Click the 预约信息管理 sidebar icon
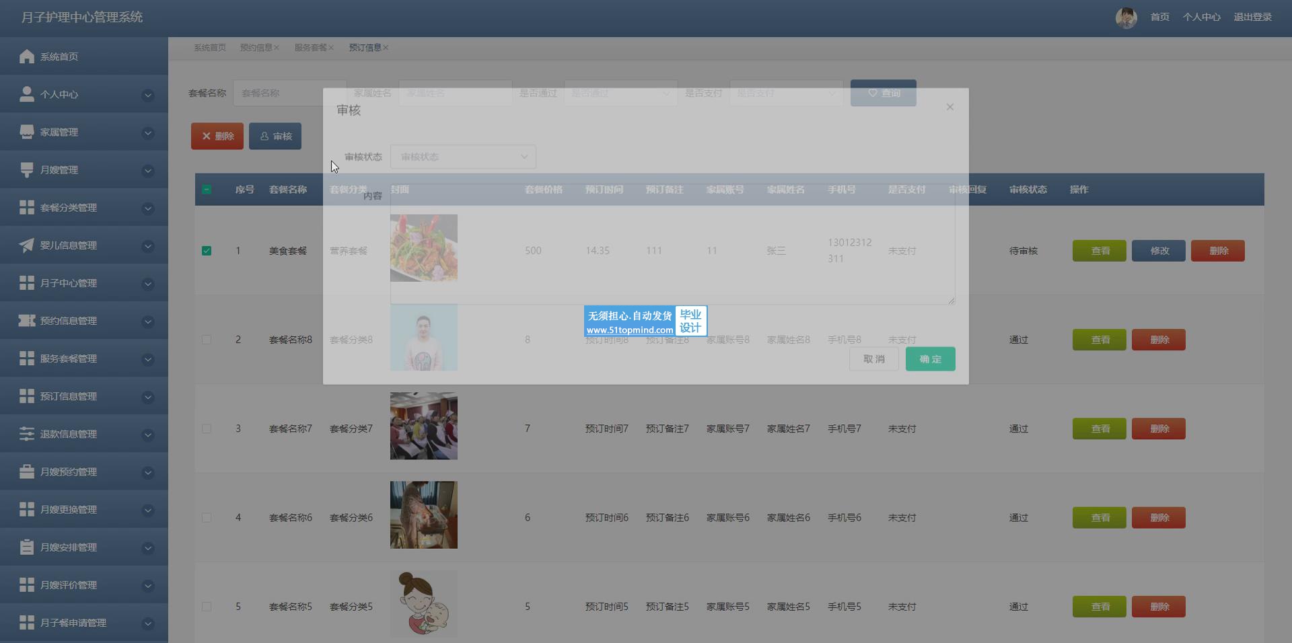The width and height of the screenshot is (1292, 643). click(x=27, y=320)
